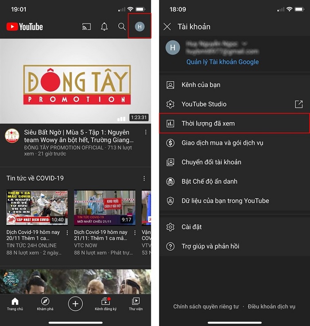Turn on Bật Chế độ ẩn danh
This screenshot has height=326, width=310.
coord(234,181)
